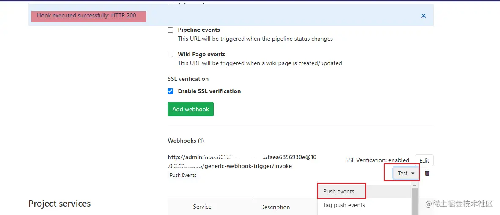
Task: Click the Push Events badge
Action: pyautogui.click(x=183, y=175)
